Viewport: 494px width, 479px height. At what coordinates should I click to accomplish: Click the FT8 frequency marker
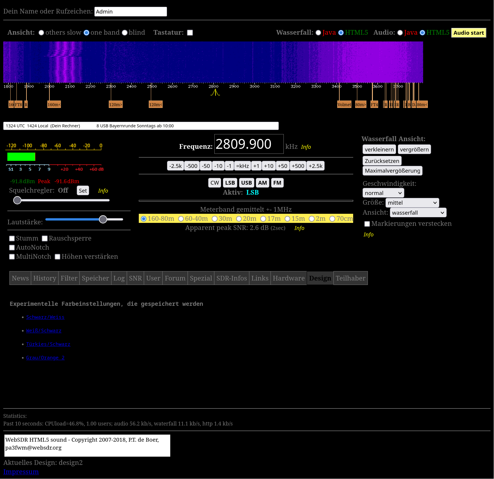pyautogui.click(x=18, y=104)
